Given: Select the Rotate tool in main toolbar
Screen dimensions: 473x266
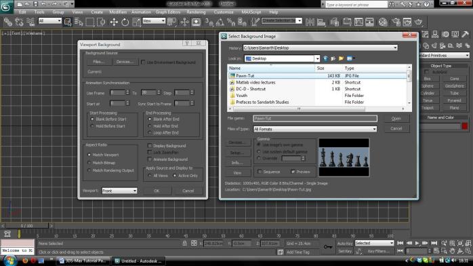Looking at the screenshot, I should click(x=125, y=22).
